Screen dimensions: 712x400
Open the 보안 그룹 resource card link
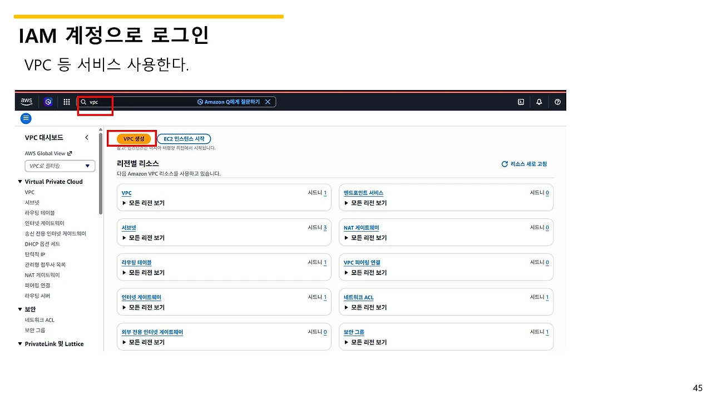[354, 332]
